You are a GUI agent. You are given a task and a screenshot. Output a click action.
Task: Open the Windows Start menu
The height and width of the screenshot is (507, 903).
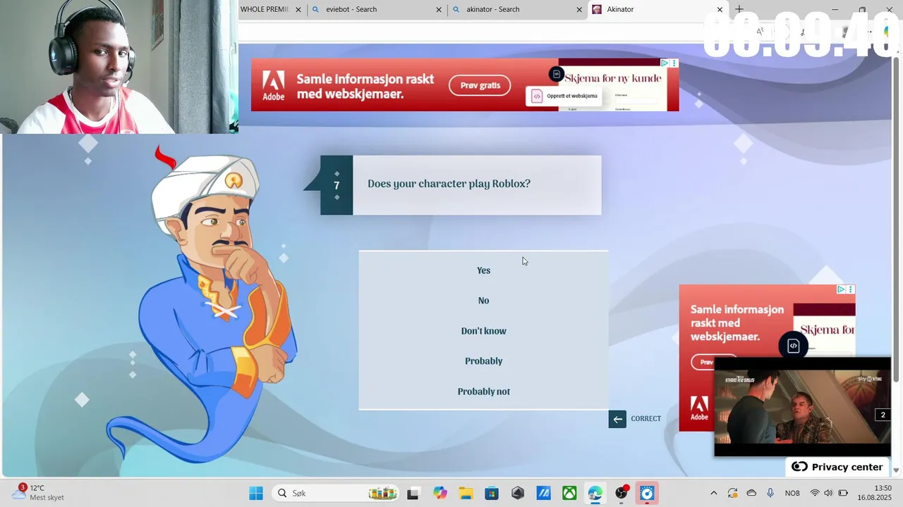(x=256, y=494)
